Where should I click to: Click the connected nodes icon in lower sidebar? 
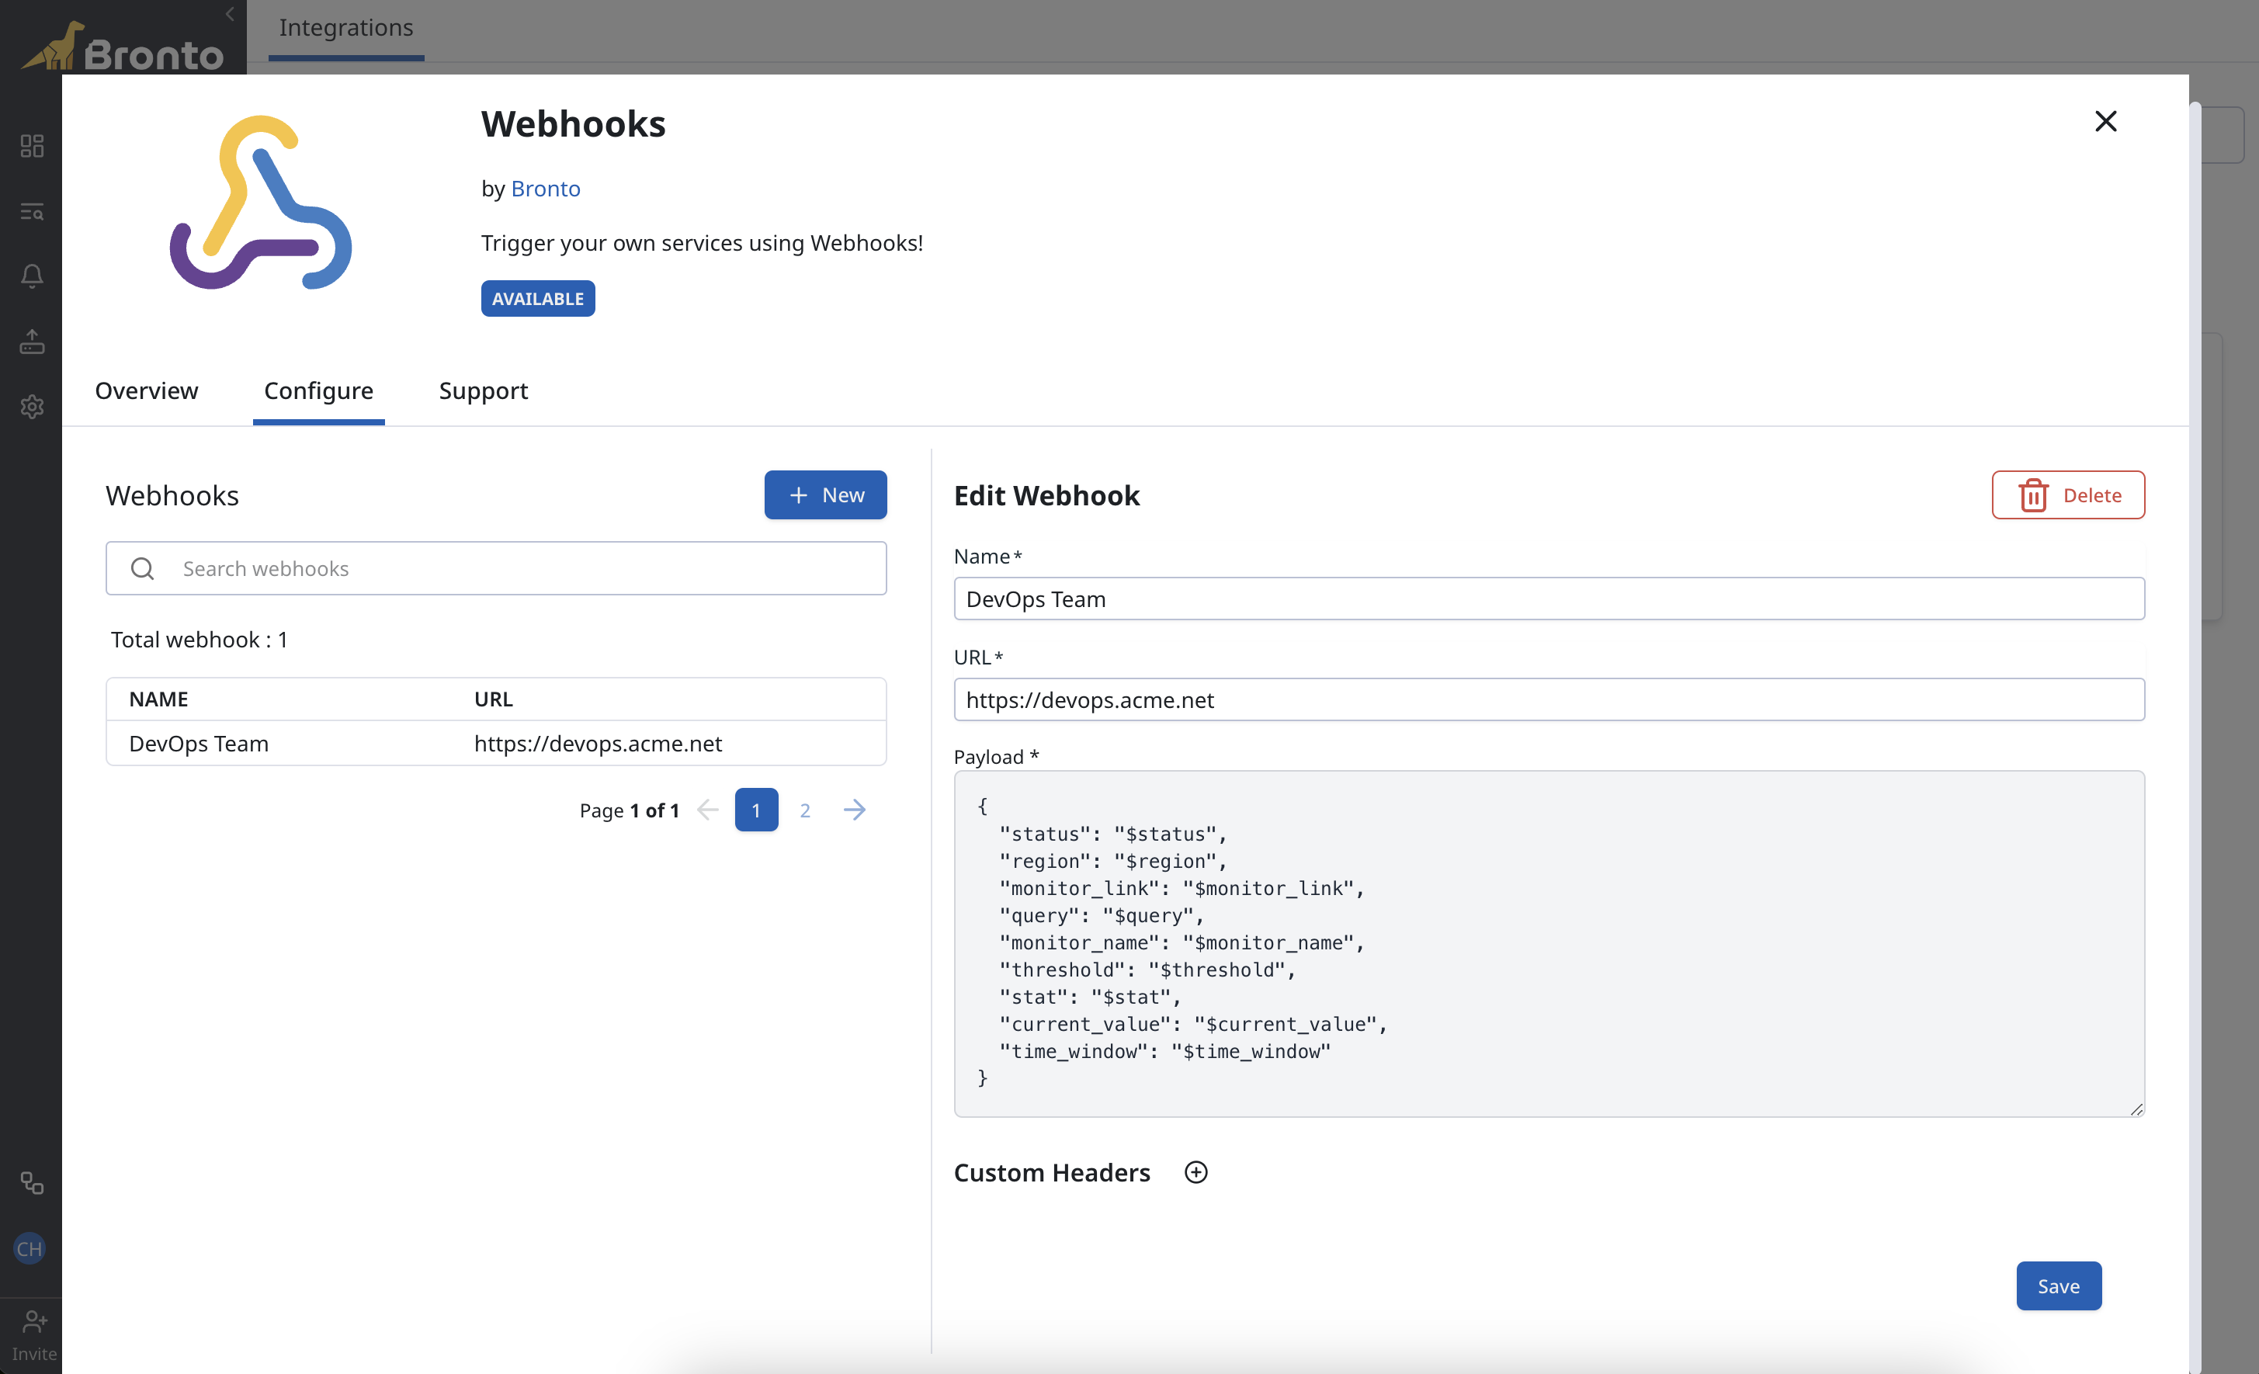tap(32, 1183)
